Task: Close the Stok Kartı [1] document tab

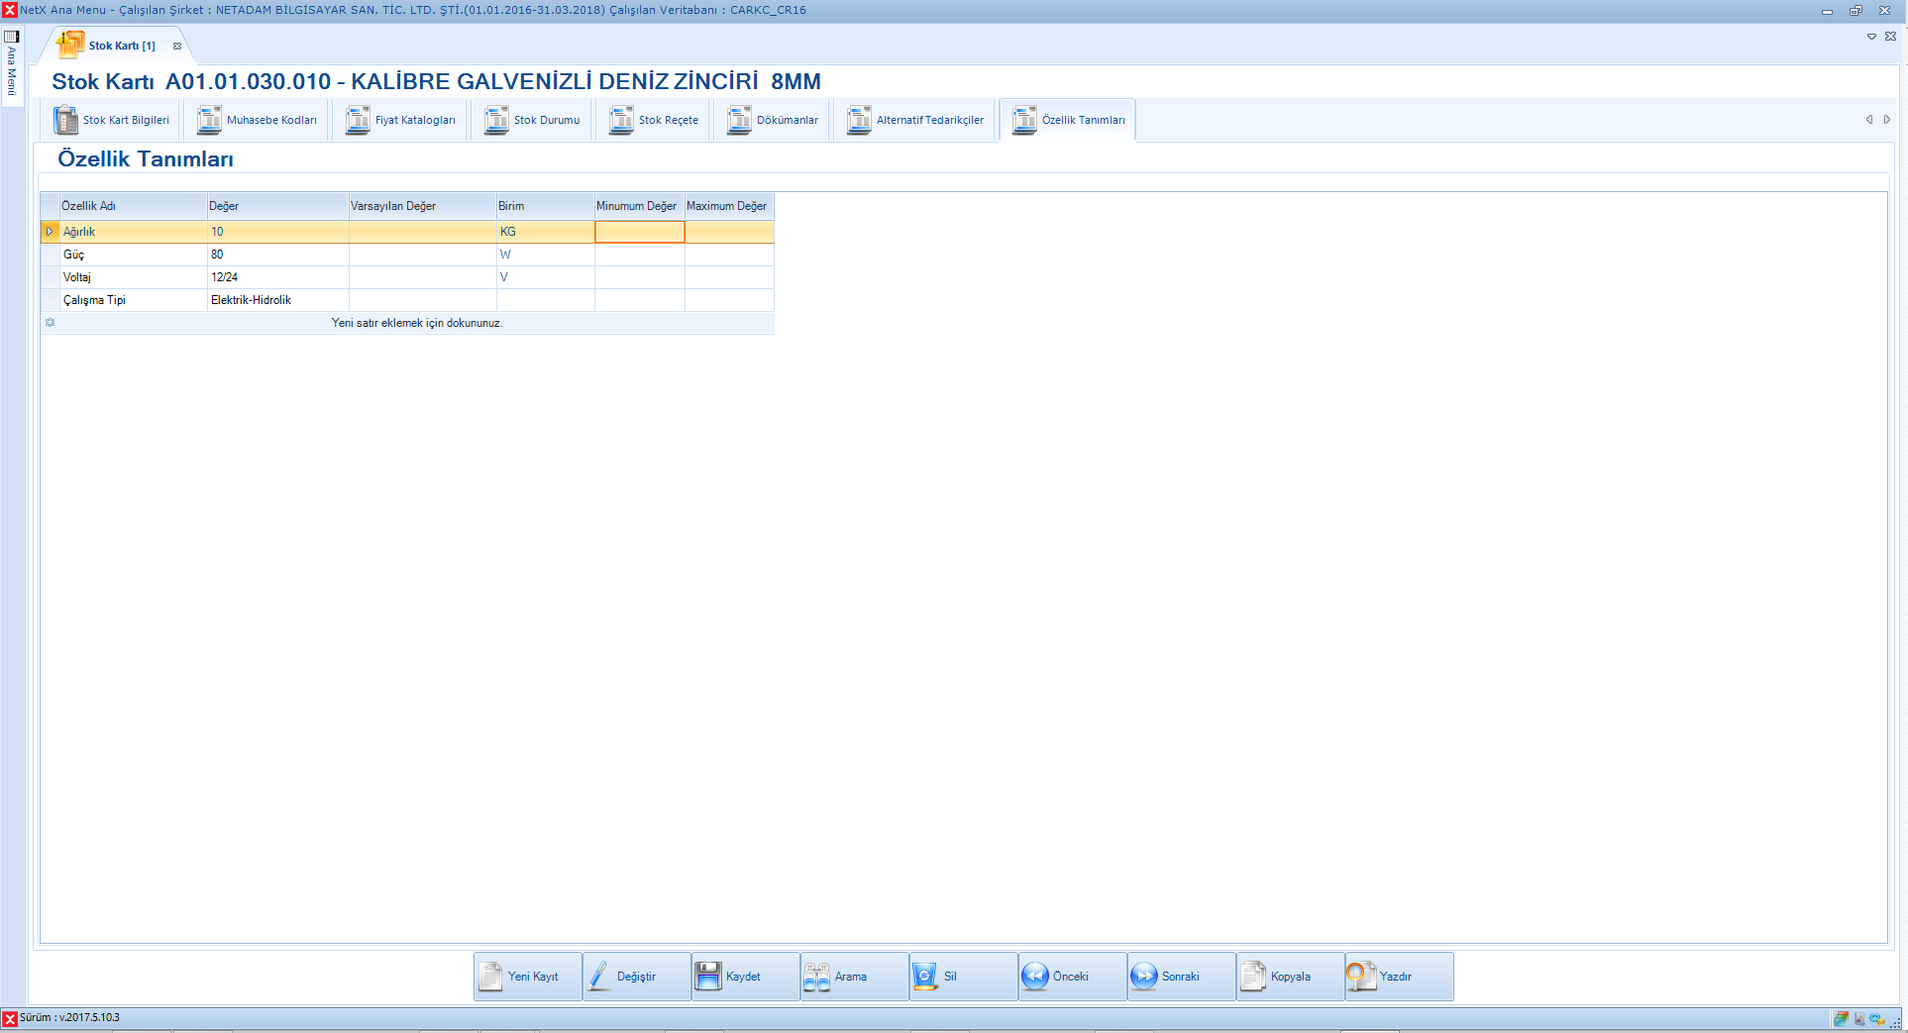Action: click(x=177, y=46)
